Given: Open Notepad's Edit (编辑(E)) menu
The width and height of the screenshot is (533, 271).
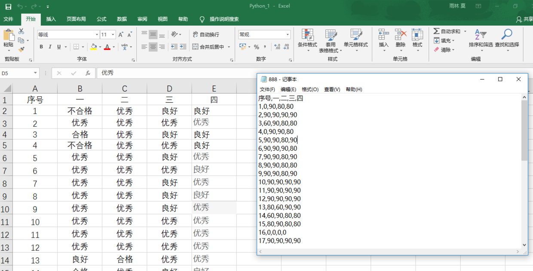Looking at the screenshot, I should (288, 89).
